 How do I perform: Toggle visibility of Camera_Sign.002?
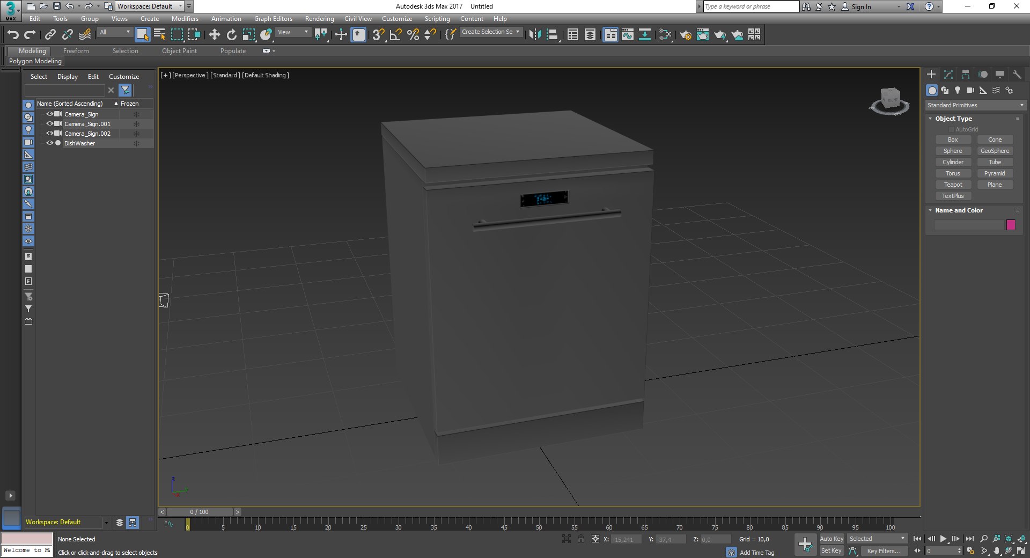click(x=49, y=133)
